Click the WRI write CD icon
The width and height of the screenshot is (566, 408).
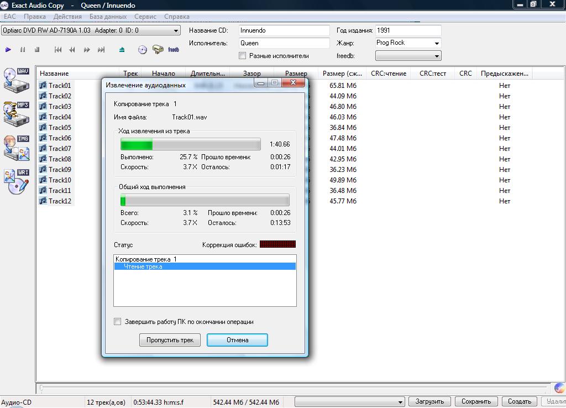[16, 181]
